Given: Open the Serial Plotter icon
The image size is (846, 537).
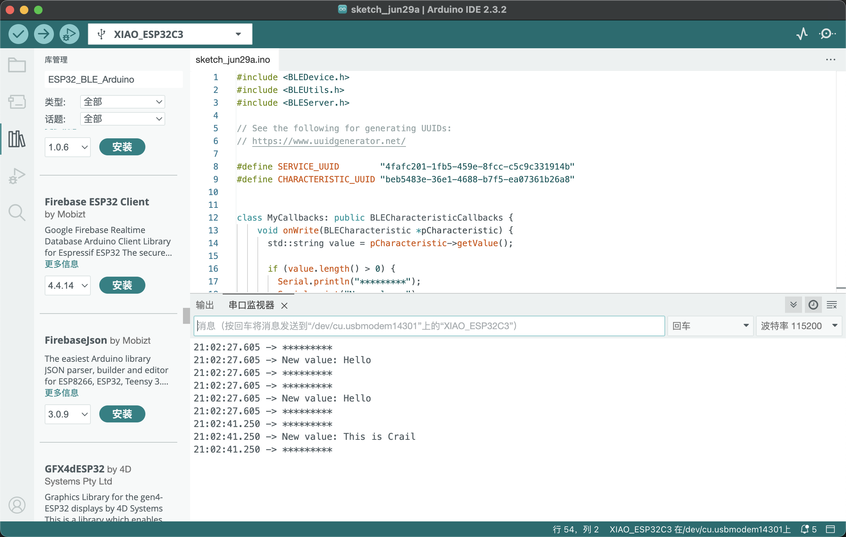Looking at the screenshot, I should [x=802, y=34].
